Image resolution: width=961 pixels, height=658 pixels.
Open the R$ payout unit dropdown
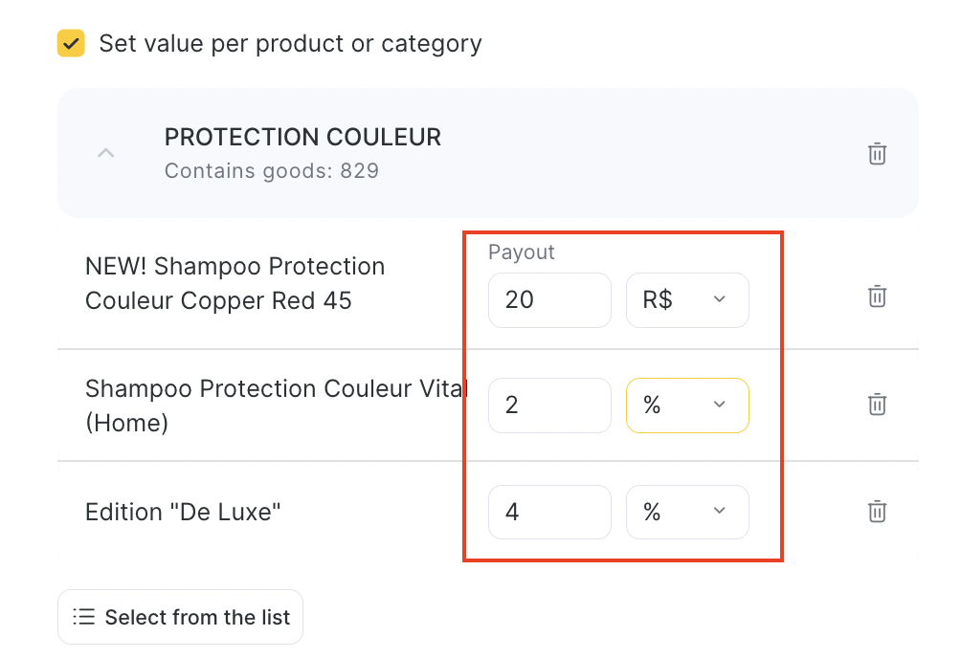pos(687,300)
